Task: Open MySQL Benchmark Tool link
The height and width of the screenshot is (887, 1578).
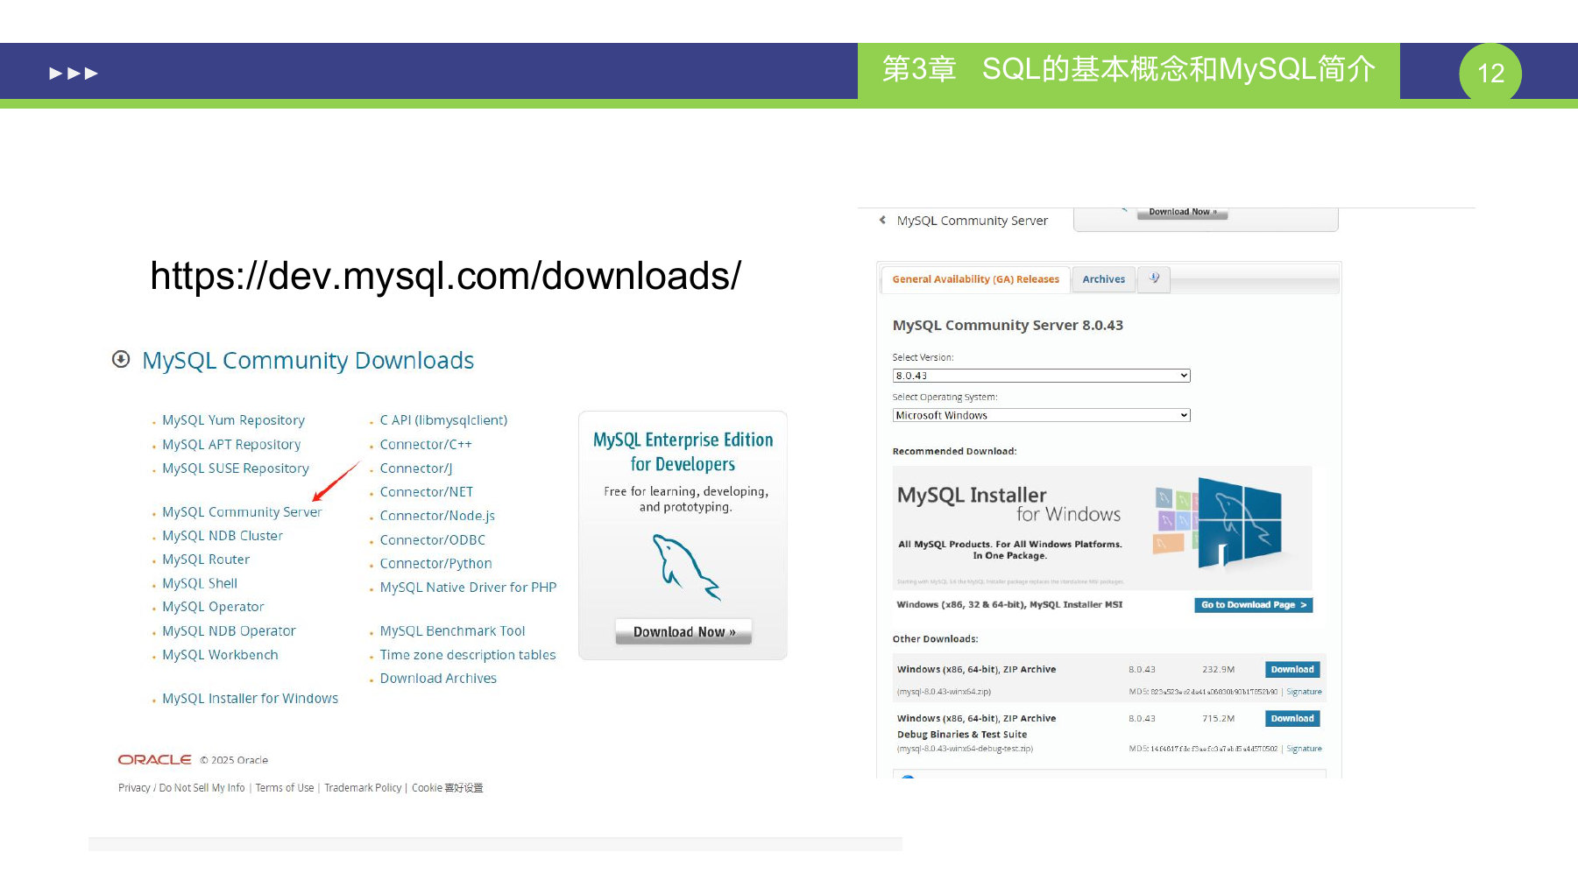Action: [452, 631]
